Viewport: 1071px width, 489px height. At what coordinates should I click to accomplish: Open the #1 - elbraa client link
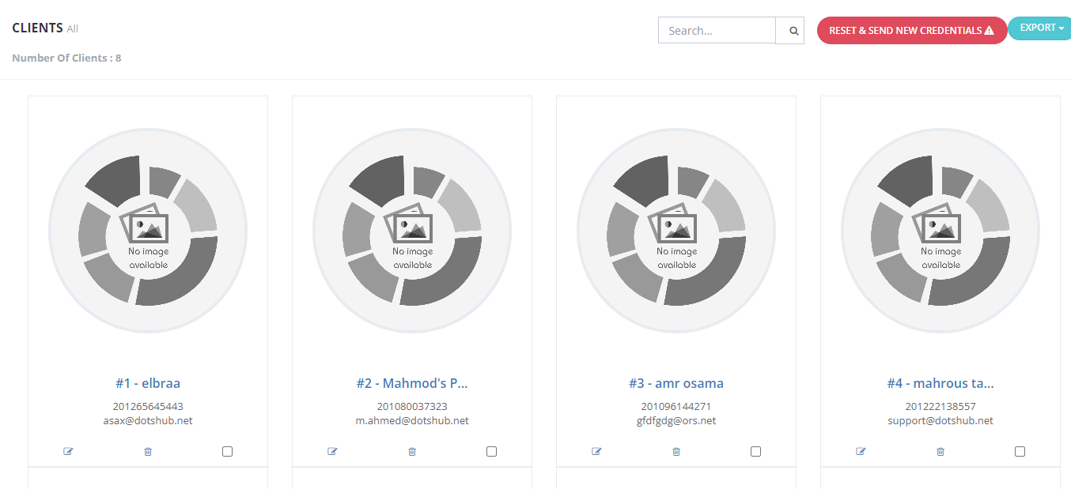click(x=148, y=383)
